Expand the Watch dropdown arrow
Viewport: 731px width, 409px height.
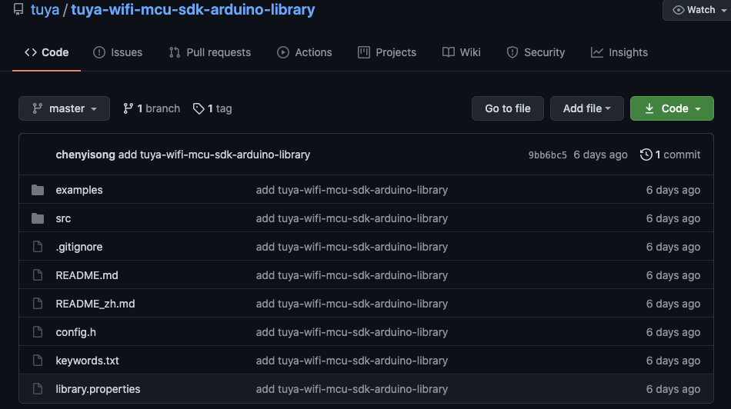(723, 10)
